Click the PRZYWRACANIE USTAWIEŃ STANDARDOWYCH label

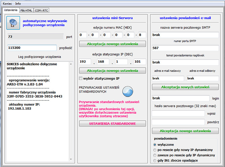tap(99, 90)
